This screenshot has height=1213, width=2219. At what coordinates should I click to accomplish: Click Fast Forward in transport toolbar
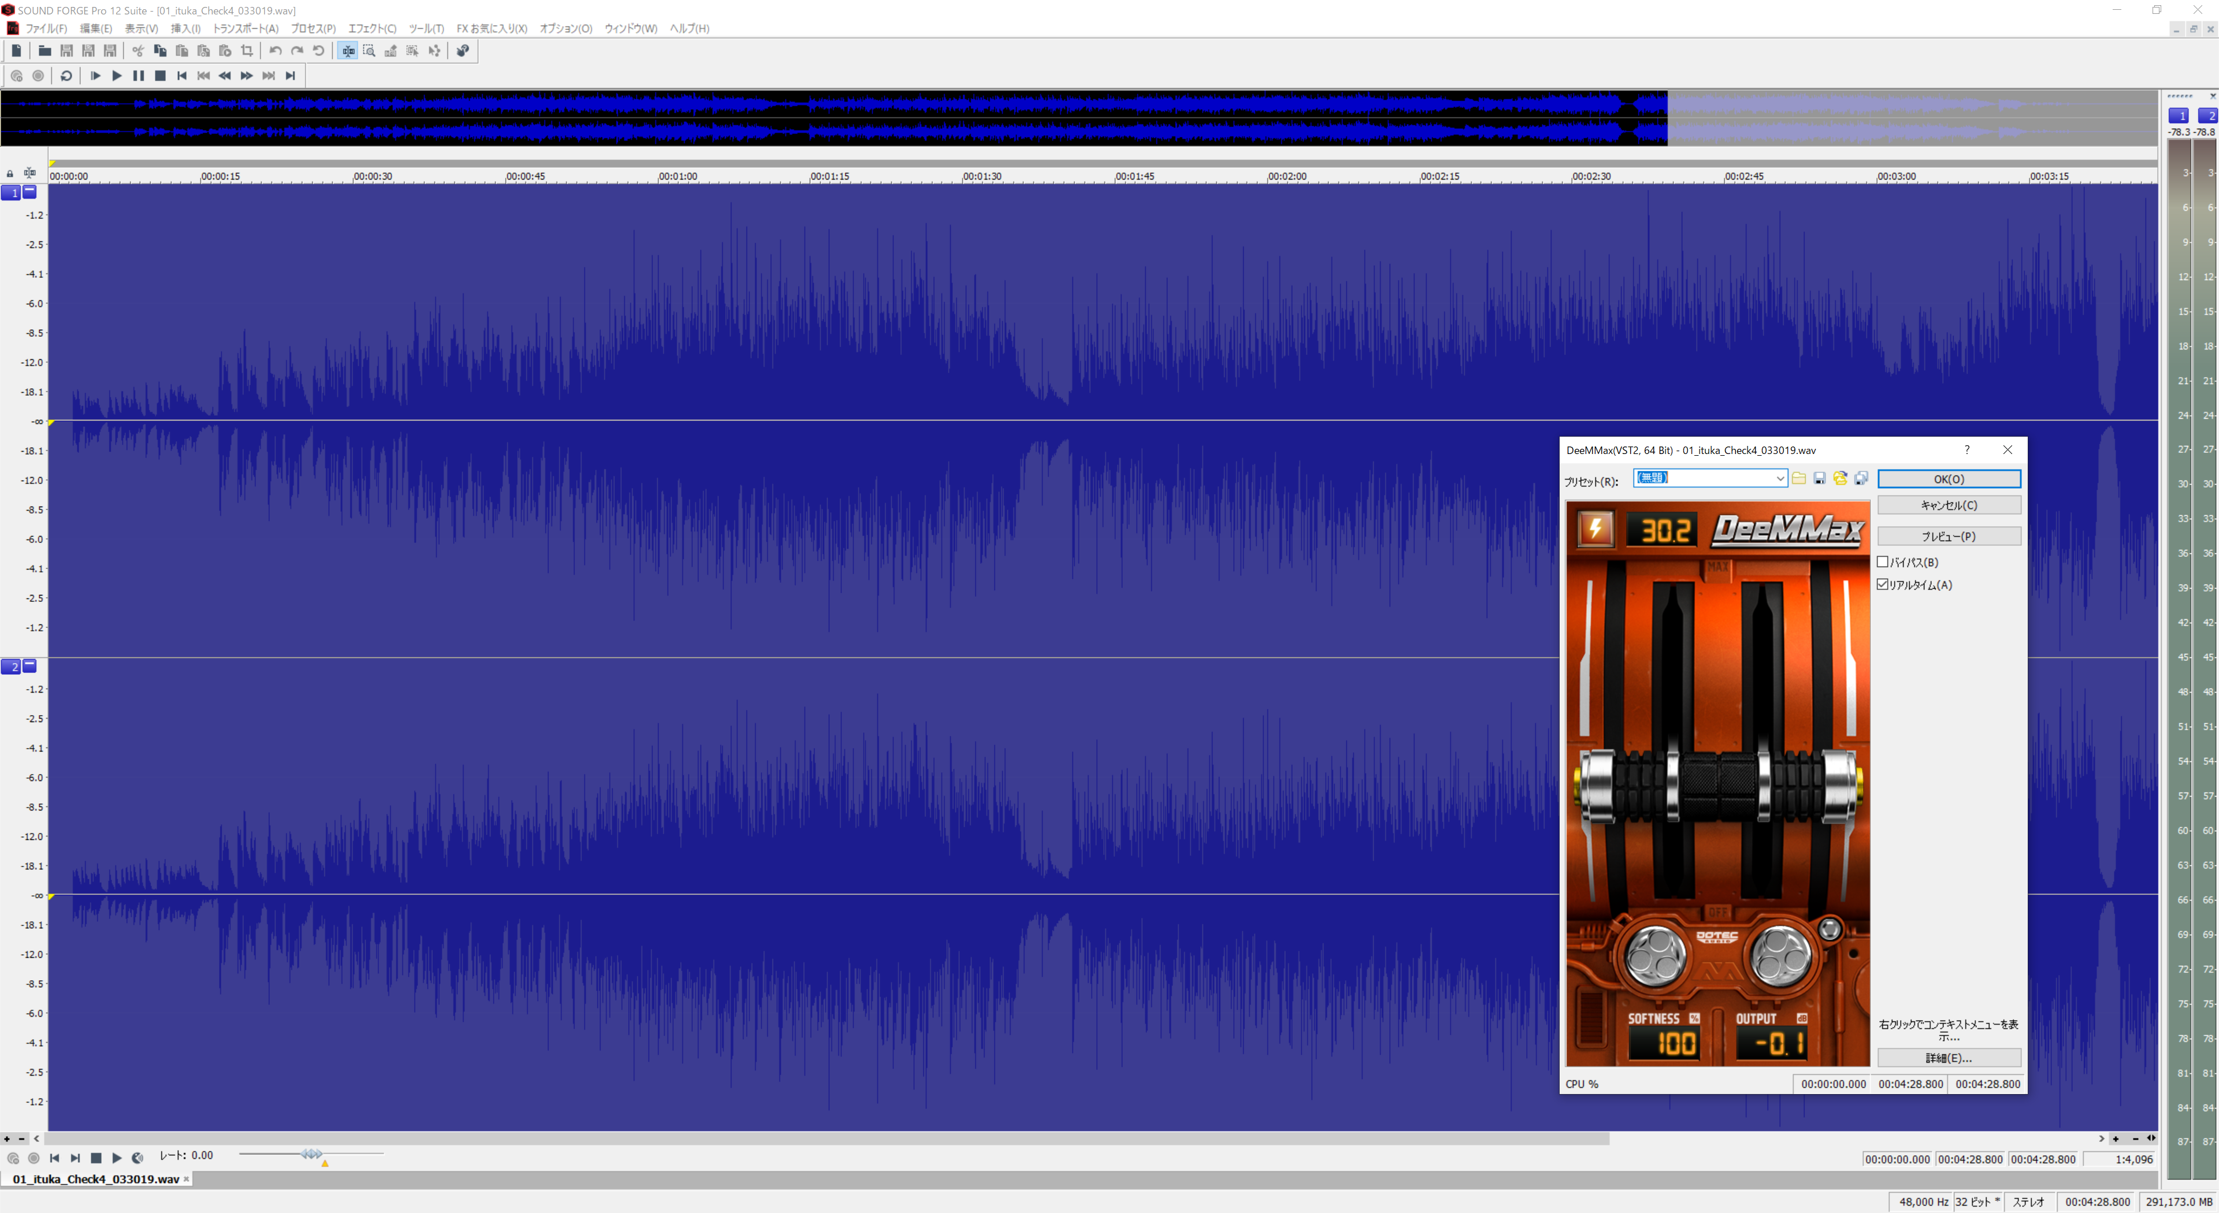246,76
